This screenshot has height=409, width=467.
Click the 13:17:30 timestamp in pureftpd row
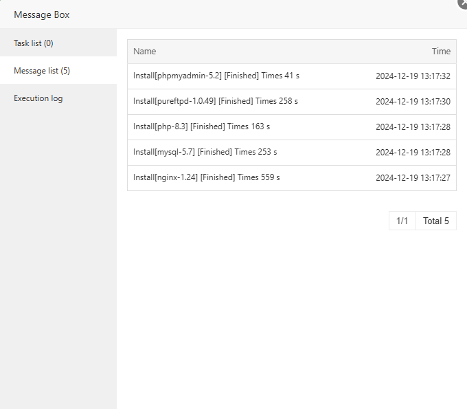(413, 102)
